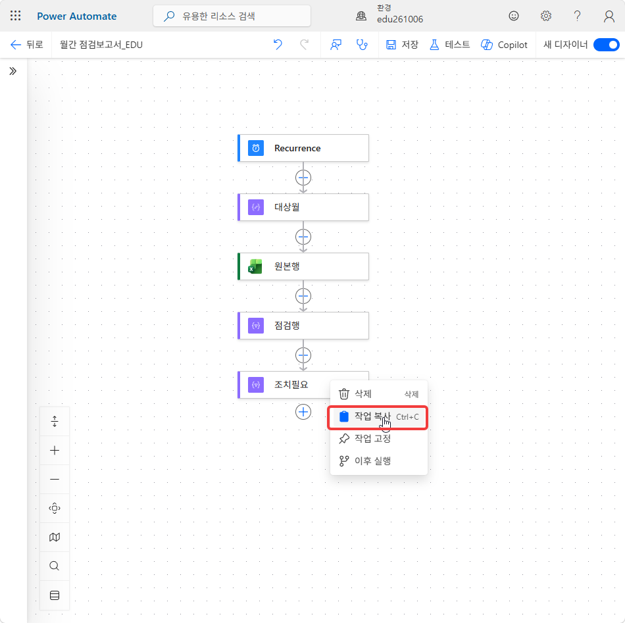This screenshot has width=625, height=623.
Task: Open the Copilot button
Action: tap(504, 45)
